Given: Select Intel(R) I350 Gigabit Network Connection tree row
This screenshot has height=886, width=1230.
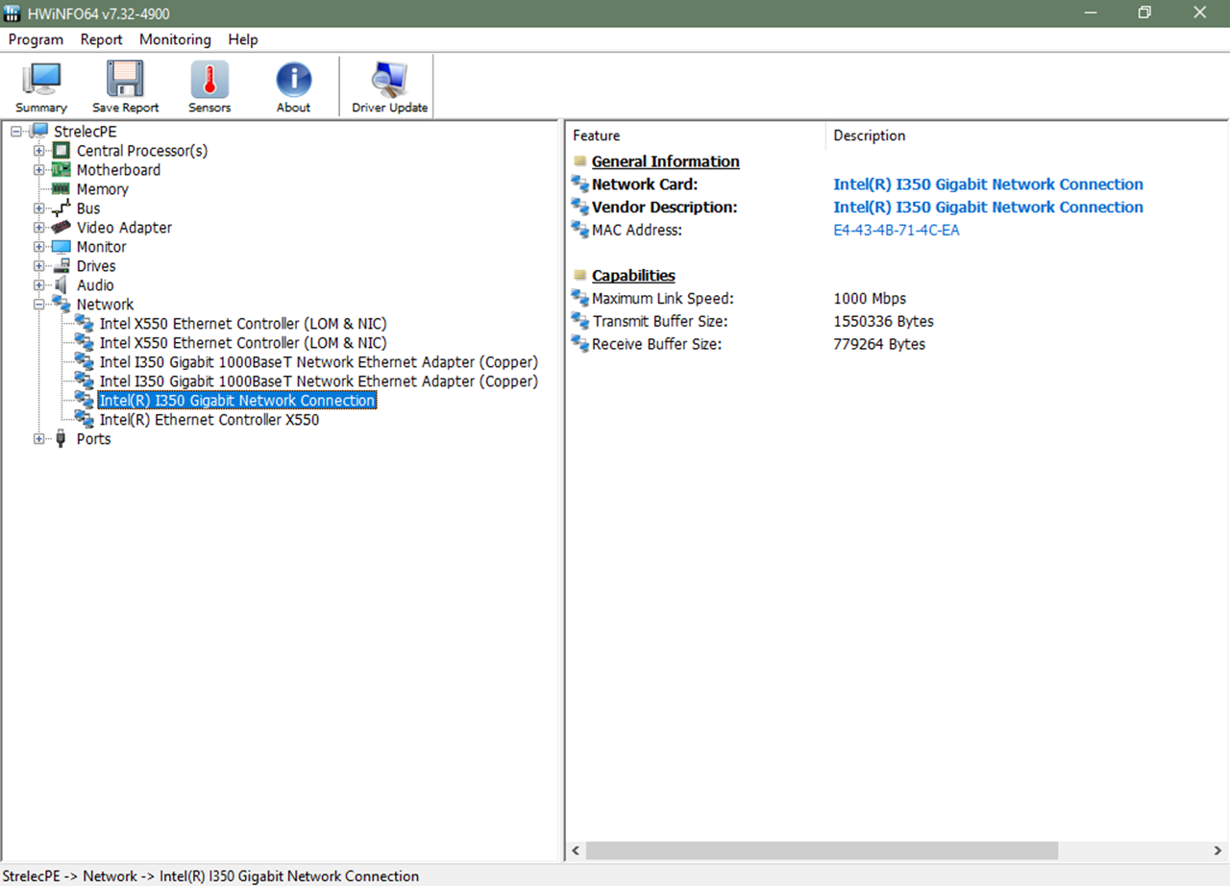Looking at the screenshot, I should pos(237,401).
